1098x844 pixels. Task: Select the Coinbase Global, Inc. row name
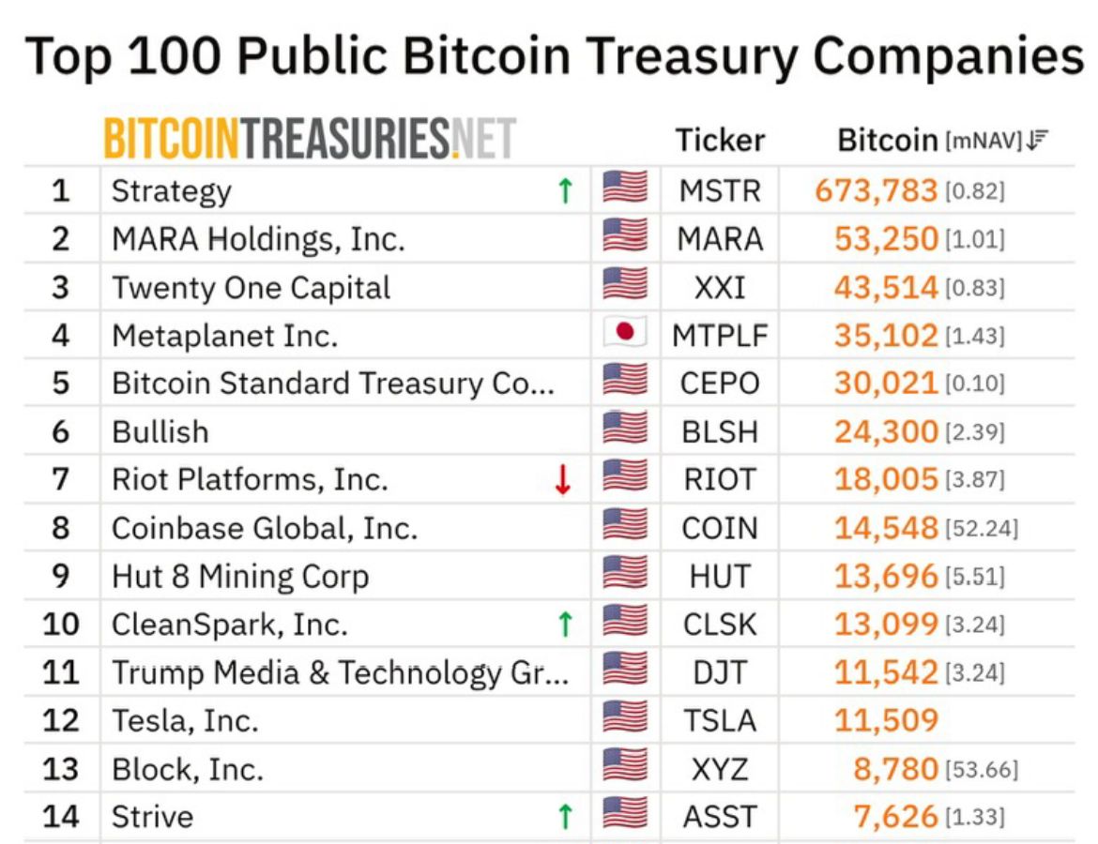click(x=264, y=528)
